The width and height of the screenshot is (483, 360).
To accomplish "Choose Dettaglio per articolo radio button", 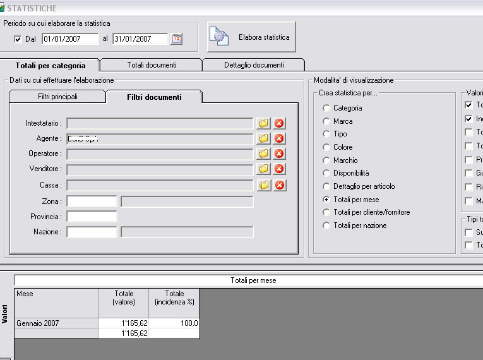I will (x=326, y=186).
